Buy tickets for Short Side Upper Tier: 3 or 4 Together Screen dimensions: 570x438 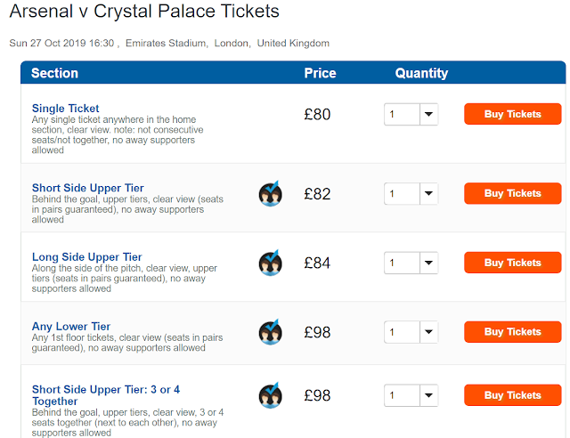tap(512, 395)
